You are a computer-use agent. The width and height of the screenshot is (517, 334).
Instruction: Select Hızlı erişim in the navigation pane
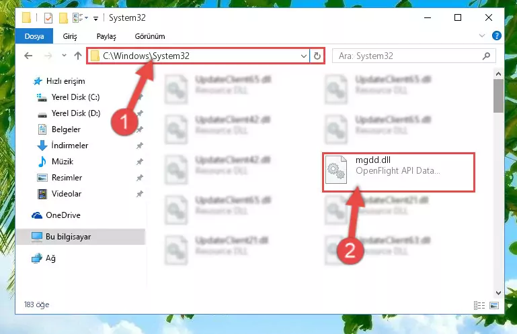click(x=66, y=81)
